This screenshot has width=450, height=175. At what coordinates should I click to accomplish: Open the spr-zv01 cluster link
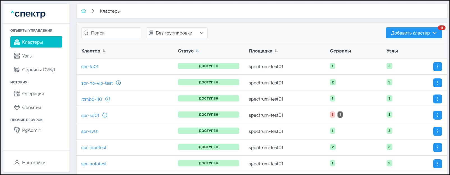click(90, 131)
